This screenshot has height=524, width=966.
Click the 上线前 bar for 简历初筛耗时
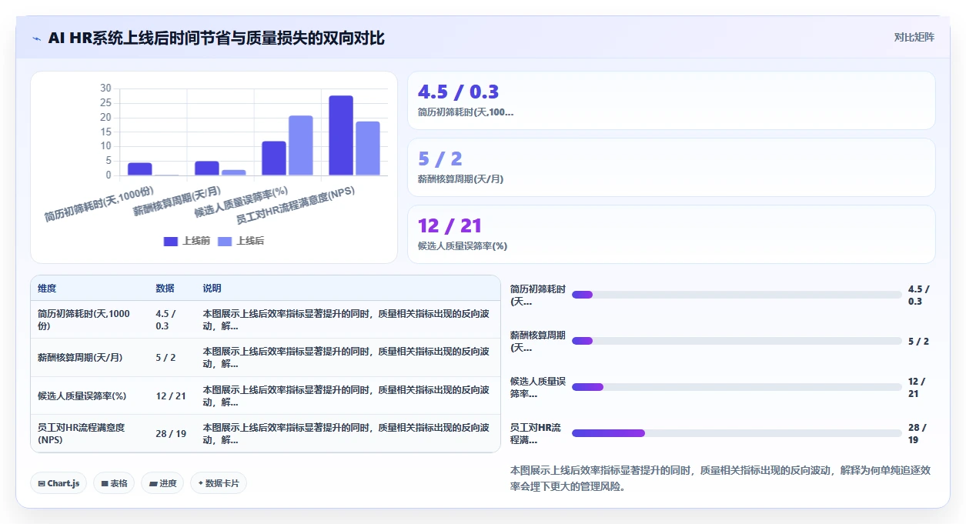(x=139, y=169)
